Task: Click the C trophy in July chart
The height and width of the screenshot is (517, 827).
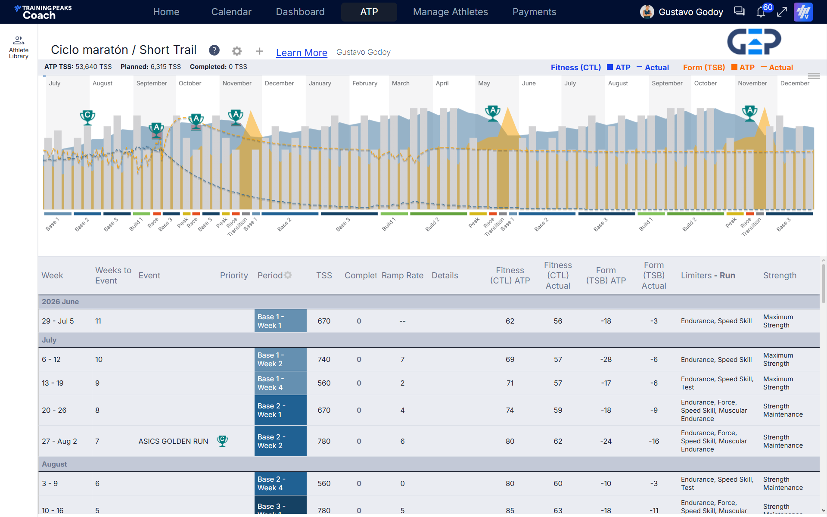Action: 87,117
